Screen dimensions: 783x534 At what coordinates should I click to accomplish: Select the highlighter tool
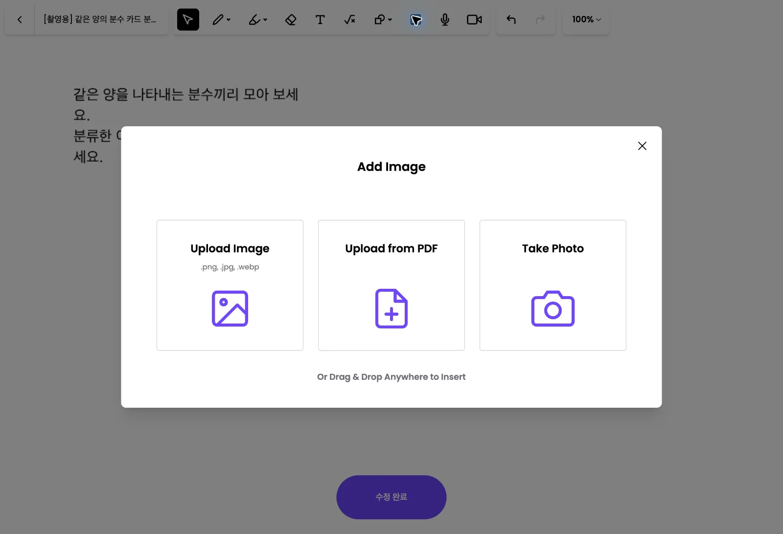point(254,20)
